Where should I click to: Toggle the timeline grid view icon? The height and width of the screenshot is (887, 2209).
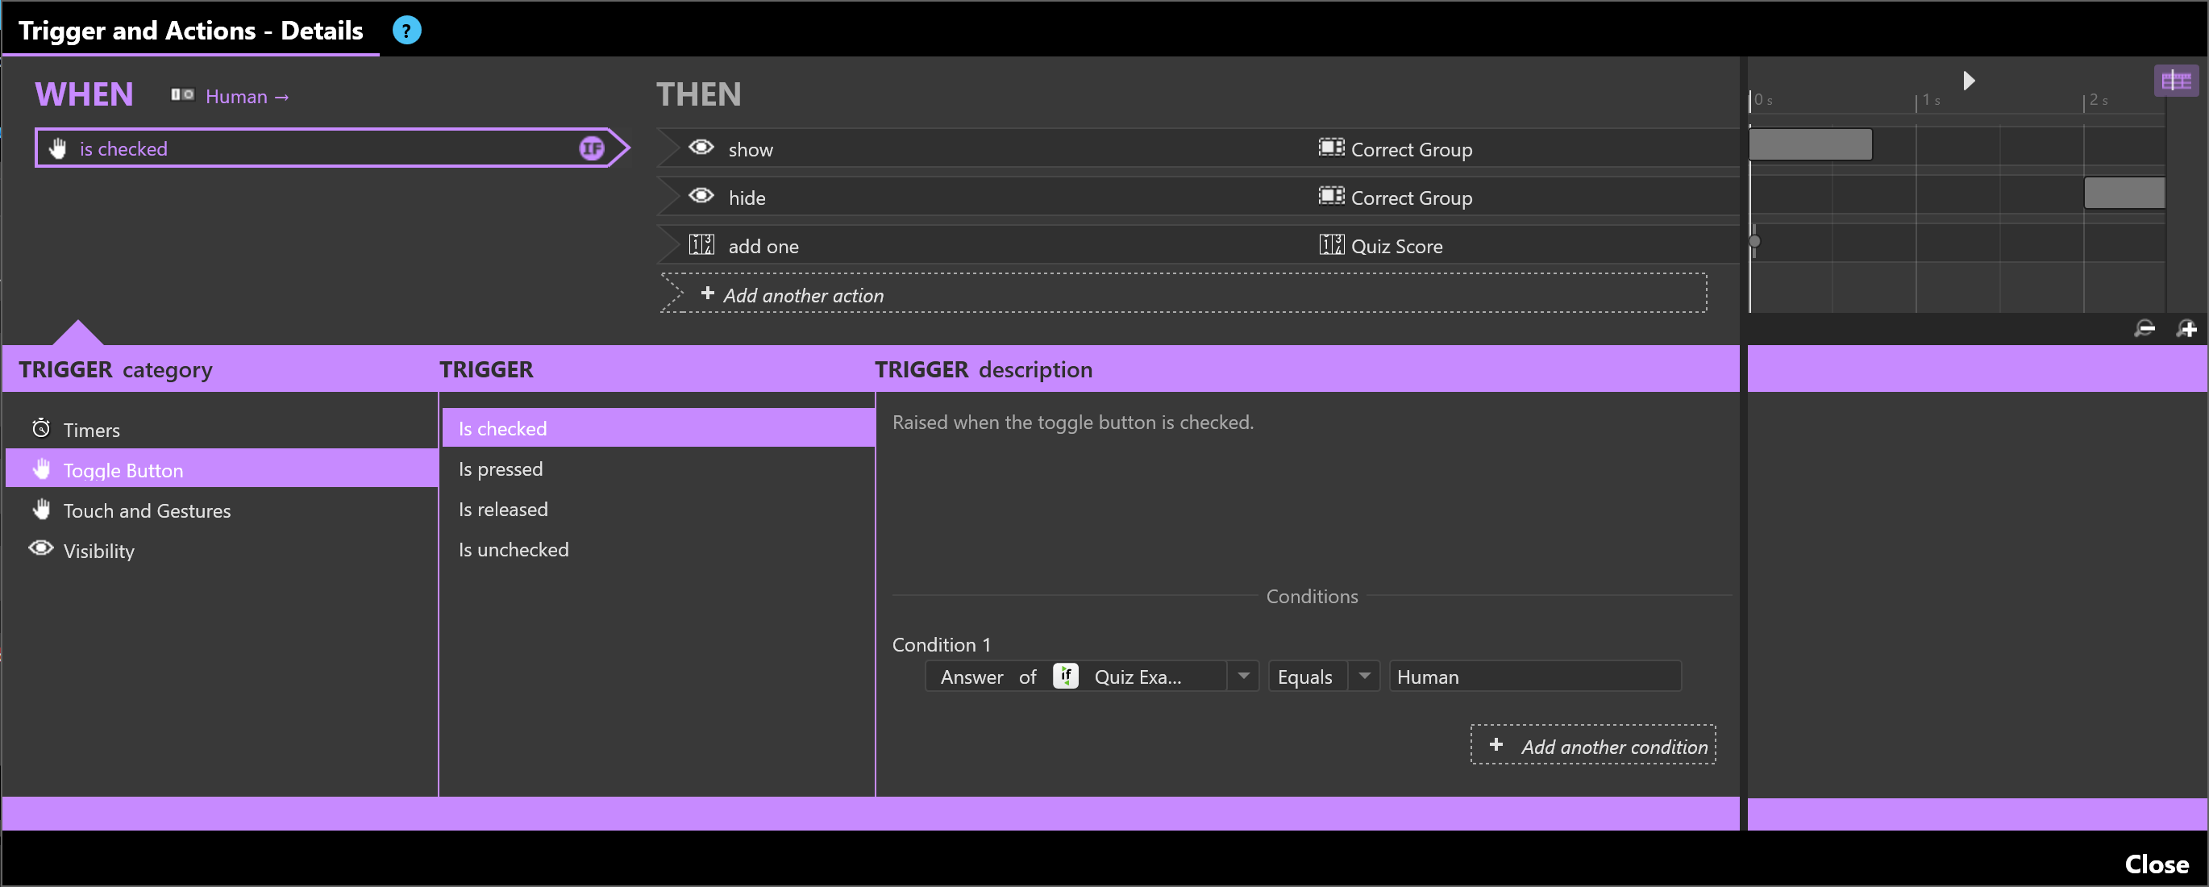(2176, 81)
